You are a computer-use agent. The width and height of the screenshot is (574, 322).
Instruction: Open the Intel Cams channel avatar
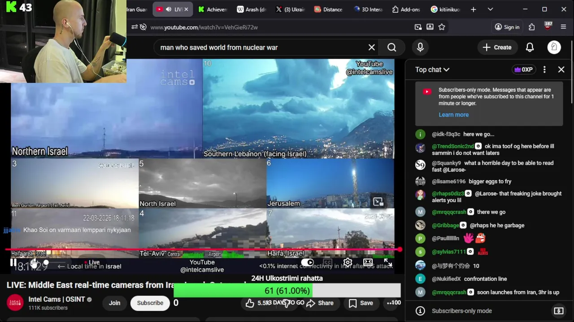[15, 303]
